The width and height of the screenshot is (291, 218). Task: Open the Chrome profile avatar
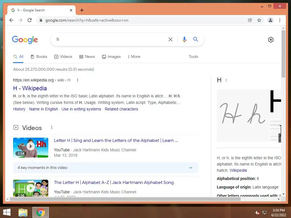pos(271,20)
